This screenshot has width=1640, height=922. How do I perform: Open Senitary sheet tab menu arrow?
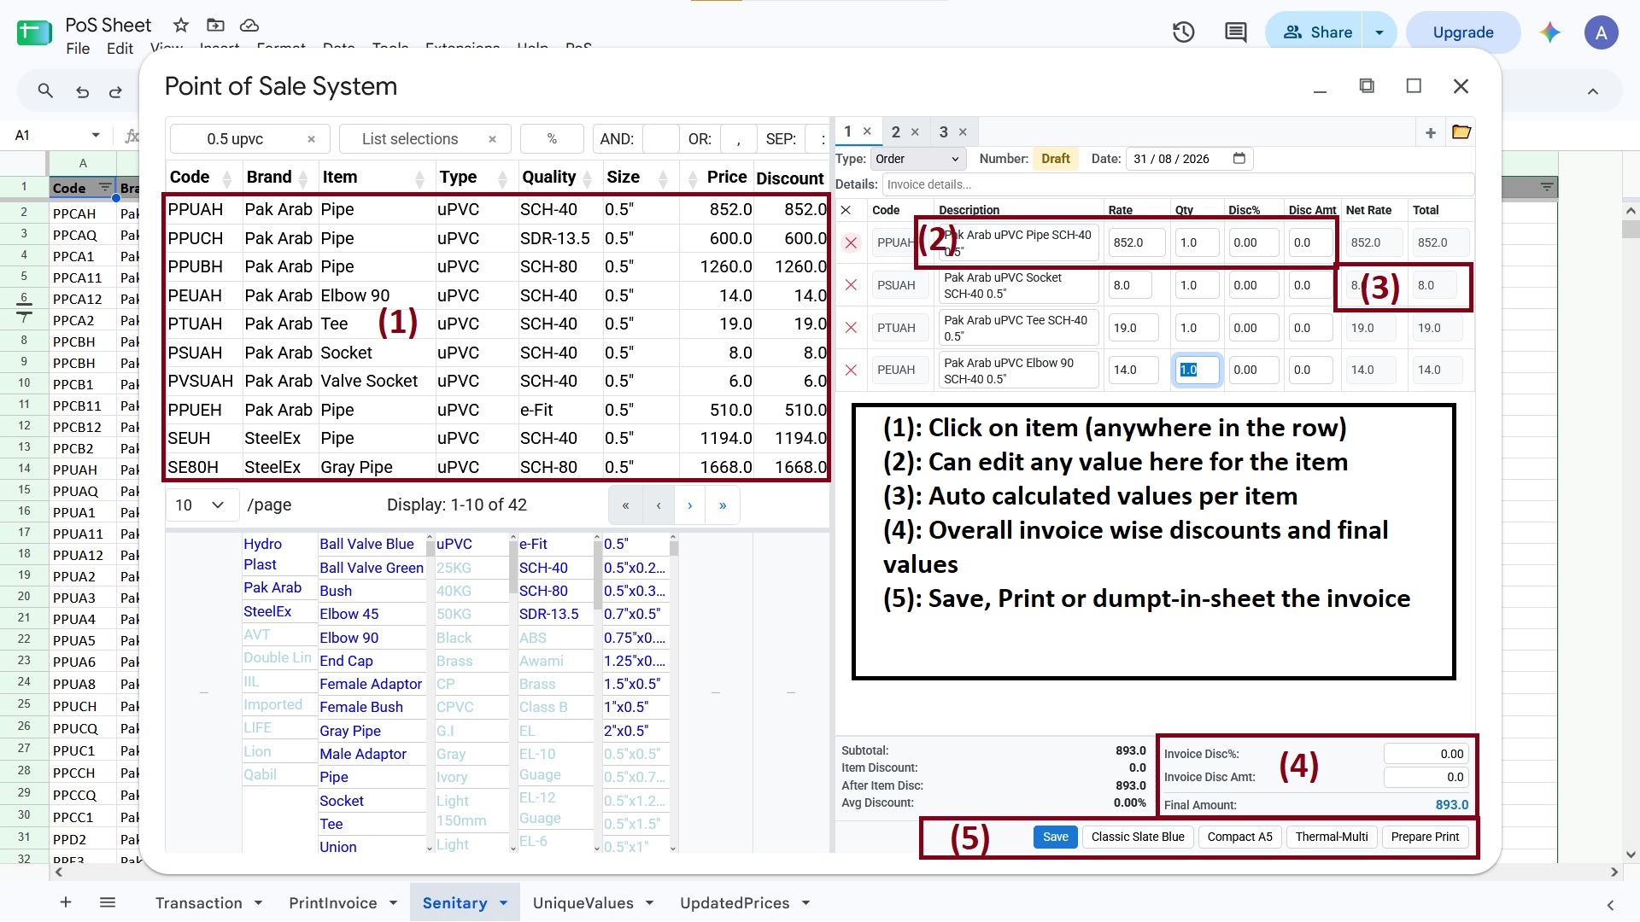point(503,903)
